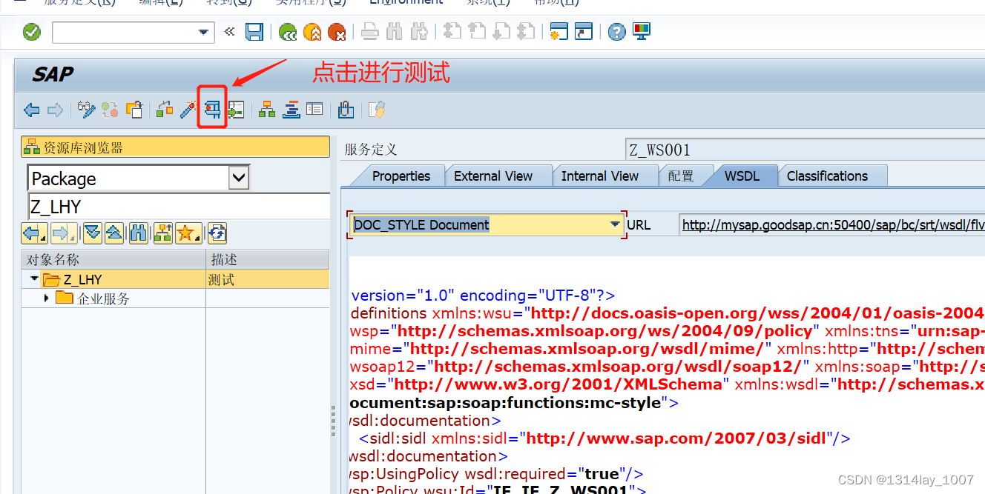Screen dimensions: 985x494
Task: Click the blue stacked-lines icon in toolbar
Action: click(291, 110)
